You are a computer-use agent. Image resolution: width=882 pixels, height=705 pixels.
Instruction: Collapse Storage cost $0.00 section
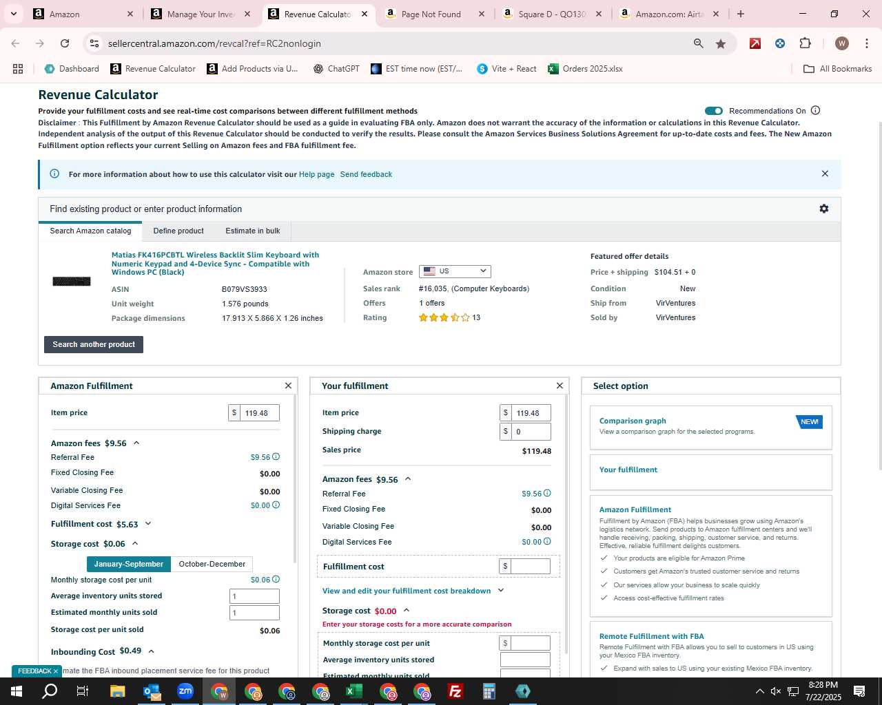(x=407, y=610)
